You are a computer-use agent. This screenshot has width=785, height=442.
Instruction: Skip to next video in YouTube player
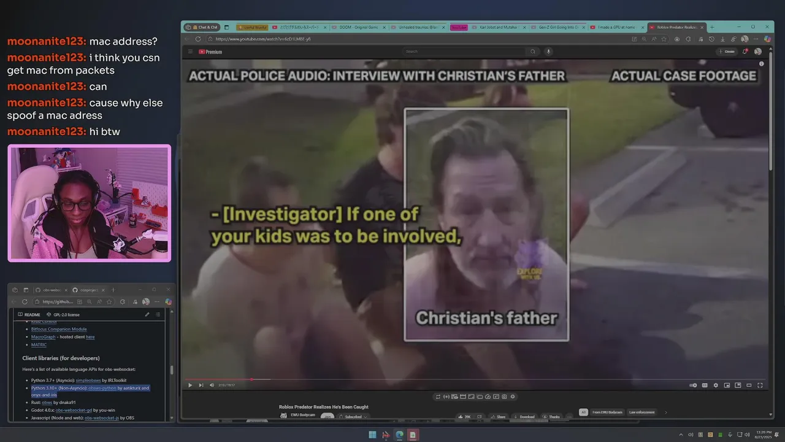click(x=201, y=385)
